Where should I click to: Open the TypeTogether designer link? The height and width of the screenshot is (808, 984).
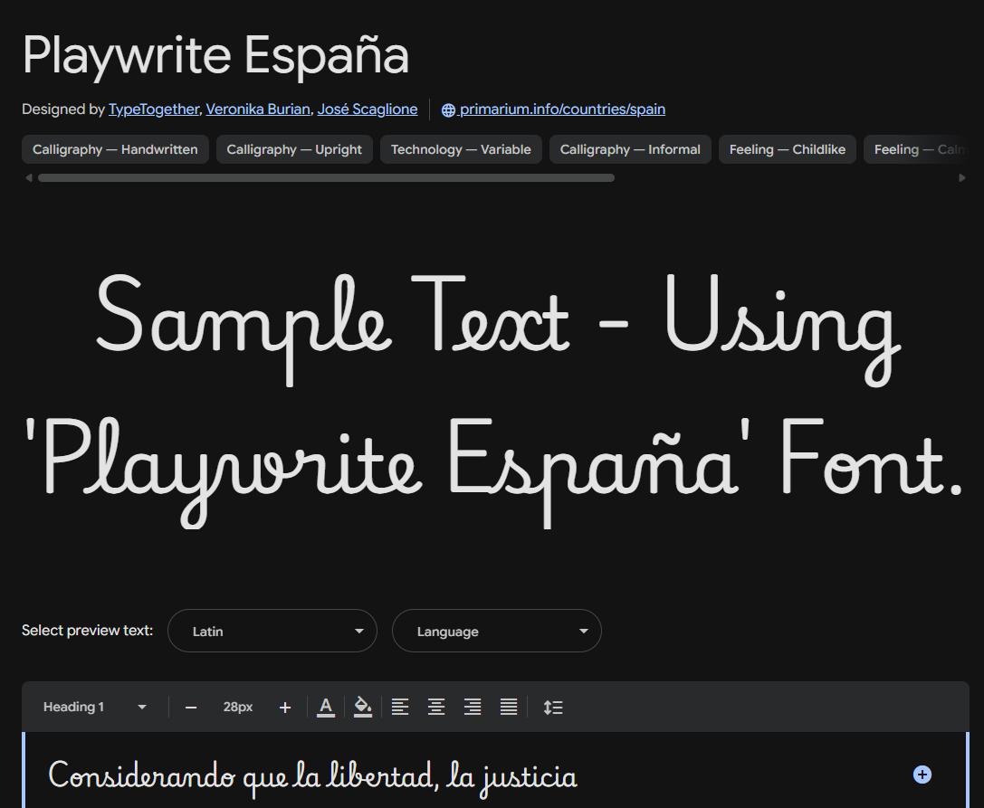click(154, 109)
